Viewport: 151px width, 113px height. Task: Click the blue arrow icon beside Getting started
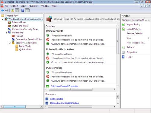(47, 99)
